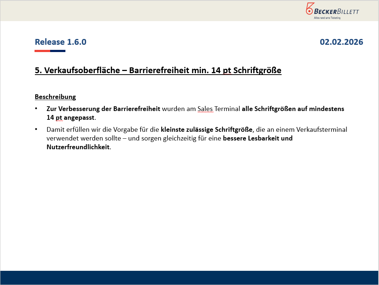Image resolution: width=379 pixels, height=285 pixels.
Task: Click the red BeckerBillett logo symbol
Action: (x=310, y=9)
